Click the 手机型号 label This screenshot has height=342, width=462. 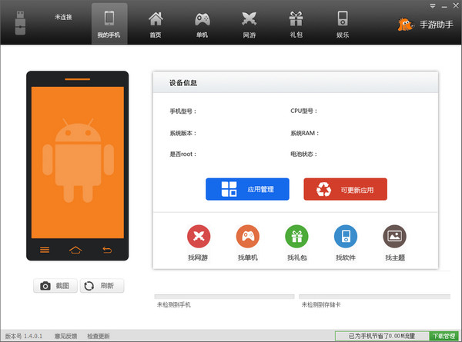(x=182, y=111)
